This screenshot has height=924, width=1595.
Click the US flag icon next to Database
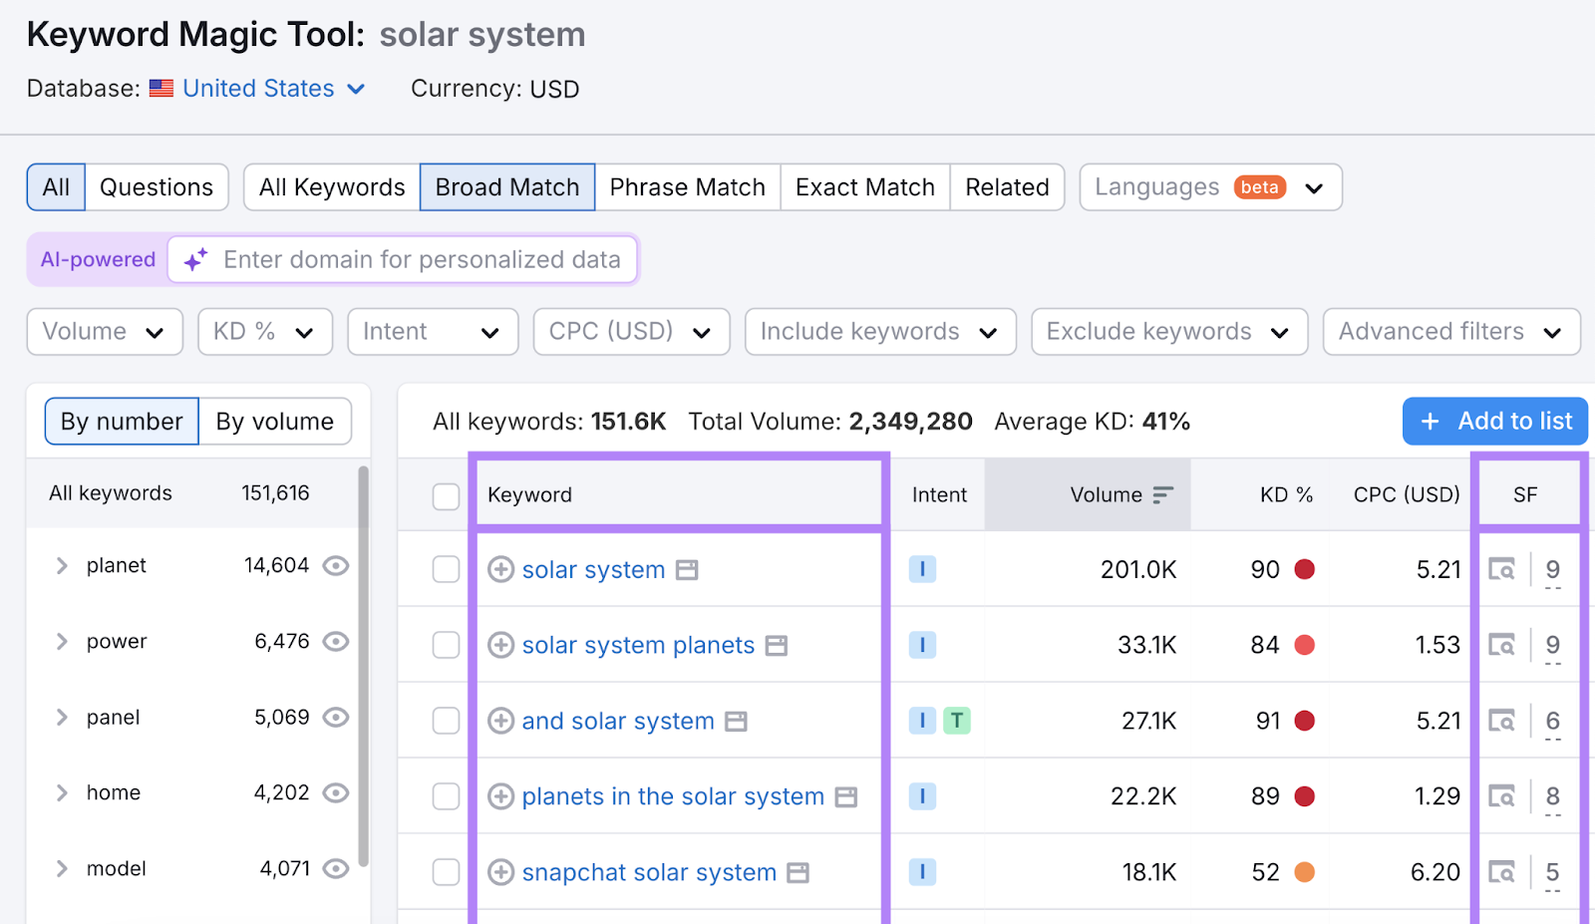click(161, 88)
